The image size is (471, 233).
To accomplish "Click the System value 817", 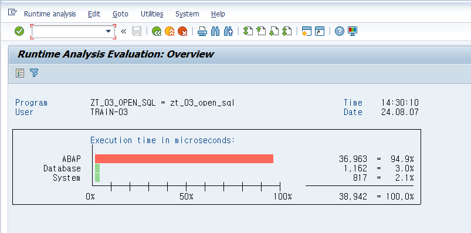I will (360, 177).
